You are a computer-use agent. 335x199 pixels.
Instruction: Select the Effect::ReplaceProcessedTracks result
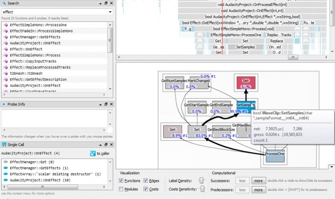pyautogui.click(x=40, y=67)
